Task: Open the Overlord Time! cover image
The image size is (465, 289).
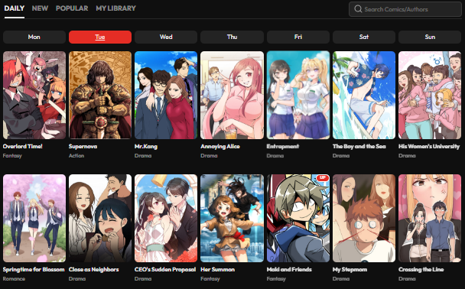Action: click(34, 95)
